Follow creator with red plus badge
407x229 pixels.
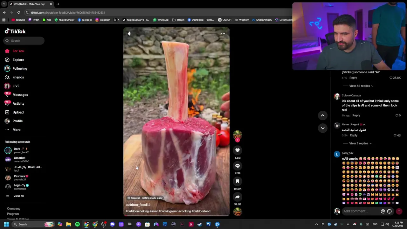click(x=238, y=140)
